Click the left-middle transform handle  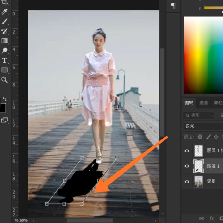[x=65, y=181]
